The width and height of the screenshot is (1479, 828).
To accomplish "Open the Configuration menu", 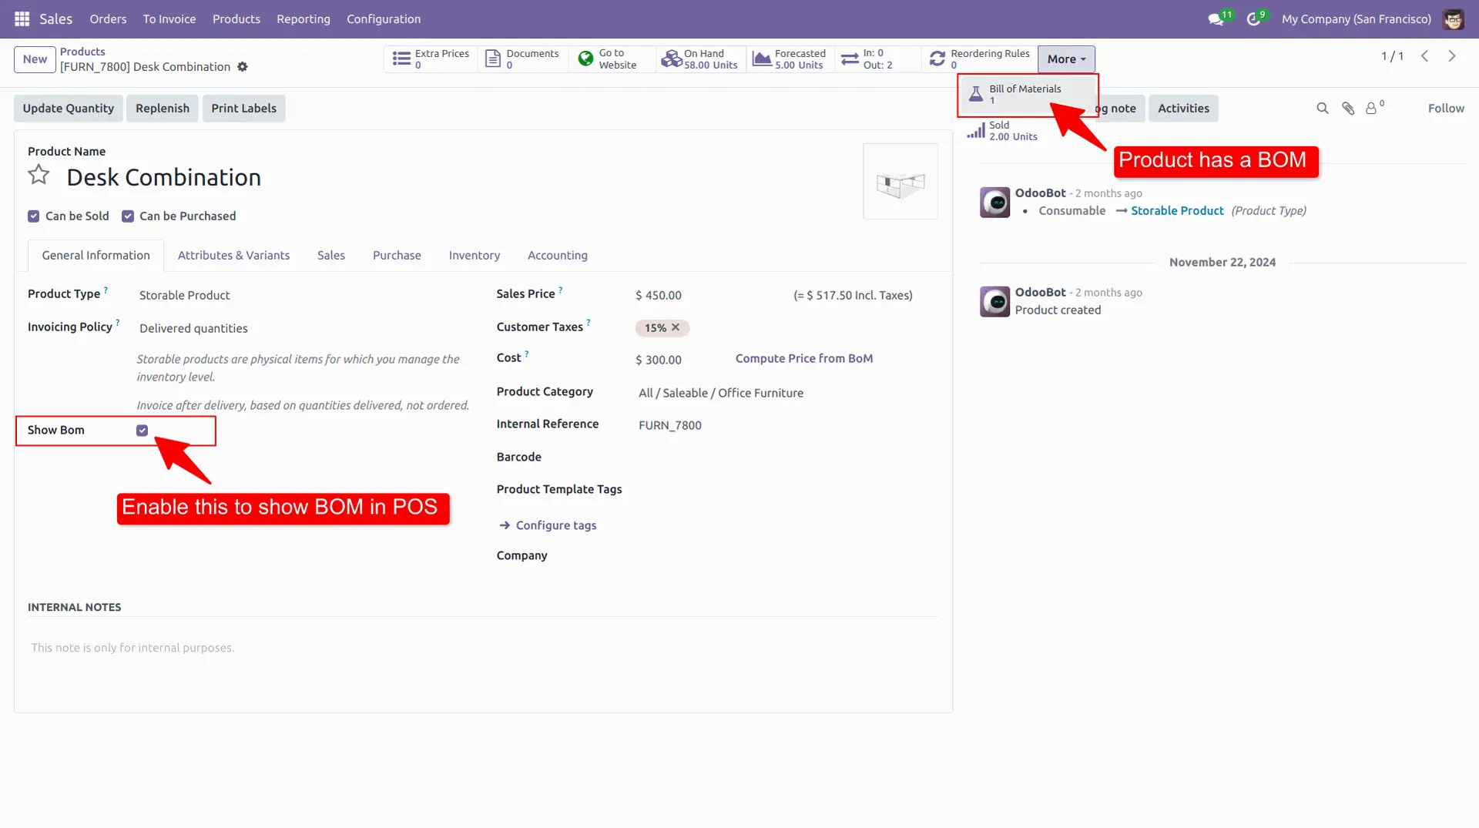I will pyautogui.click(x=384, y=19).
